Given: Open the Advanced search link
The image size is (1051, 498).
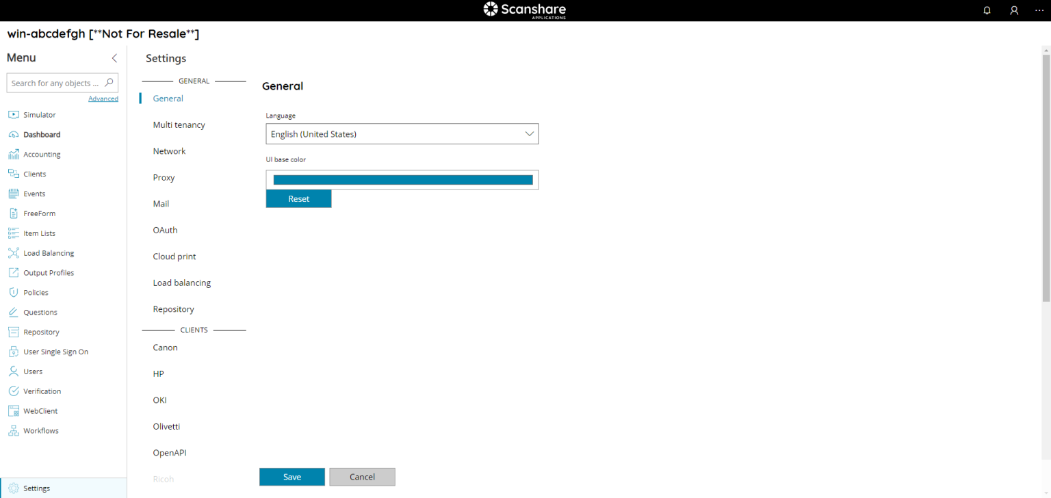Looking at the screenshot, I should pos(103,99).
